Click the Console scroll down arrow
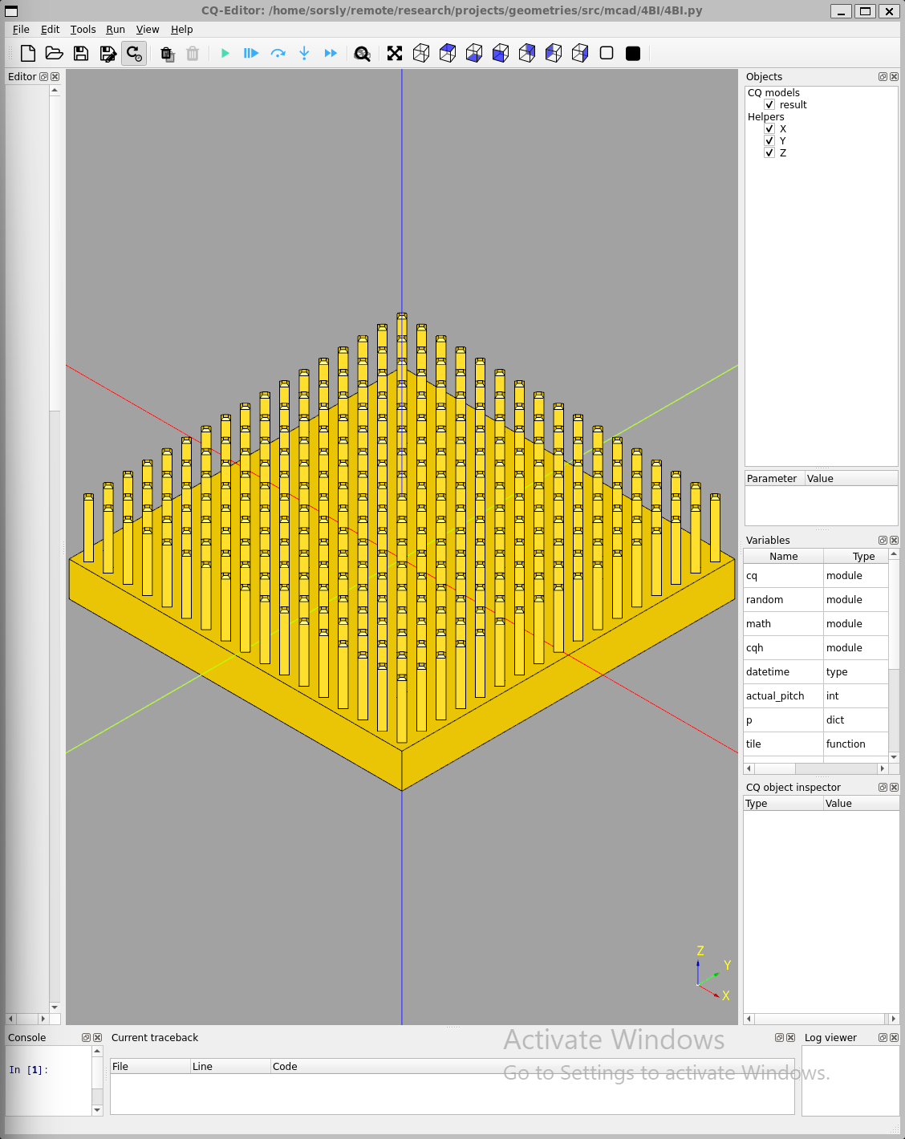The image size is (905, 1139). pos(97,1110)
